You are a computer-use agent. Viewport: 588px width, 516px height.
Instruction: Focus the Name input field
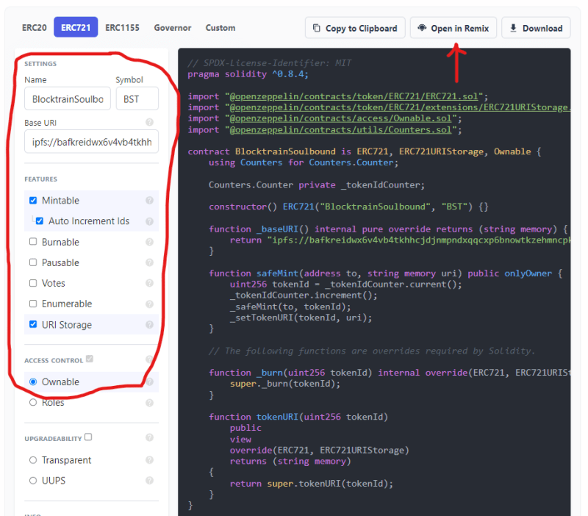tap(68, 98)
